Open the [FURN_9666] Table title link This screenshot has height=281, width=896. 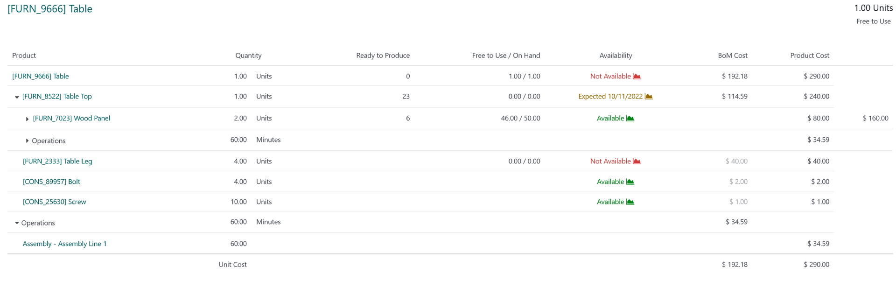click(50, 9)
